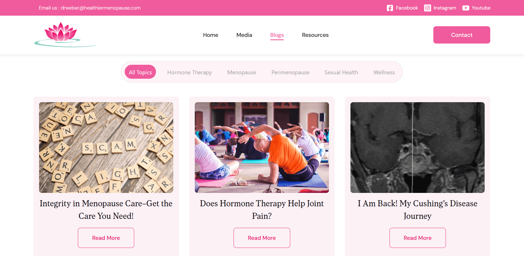Image resolution: width=524 pixels, height=256 pixels.
Task: Filter posts by Hormone Therapy
Action: point(189,72)
